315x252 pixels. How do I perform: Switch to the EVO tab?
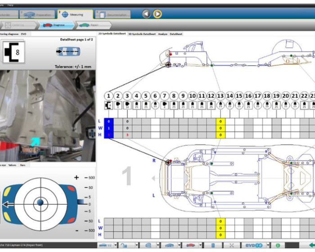click(23, 34)
